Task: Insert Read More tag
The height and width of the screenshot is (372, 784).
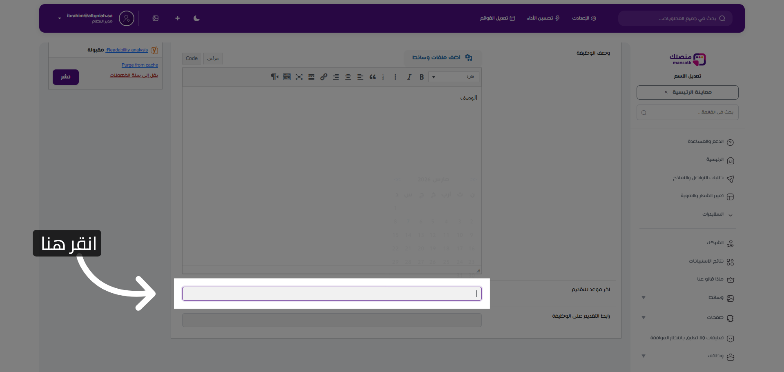Action: click(311, 77)
